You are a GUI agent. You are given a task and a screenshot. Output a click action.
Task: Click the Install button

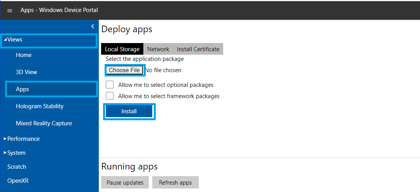pos(129,111)
